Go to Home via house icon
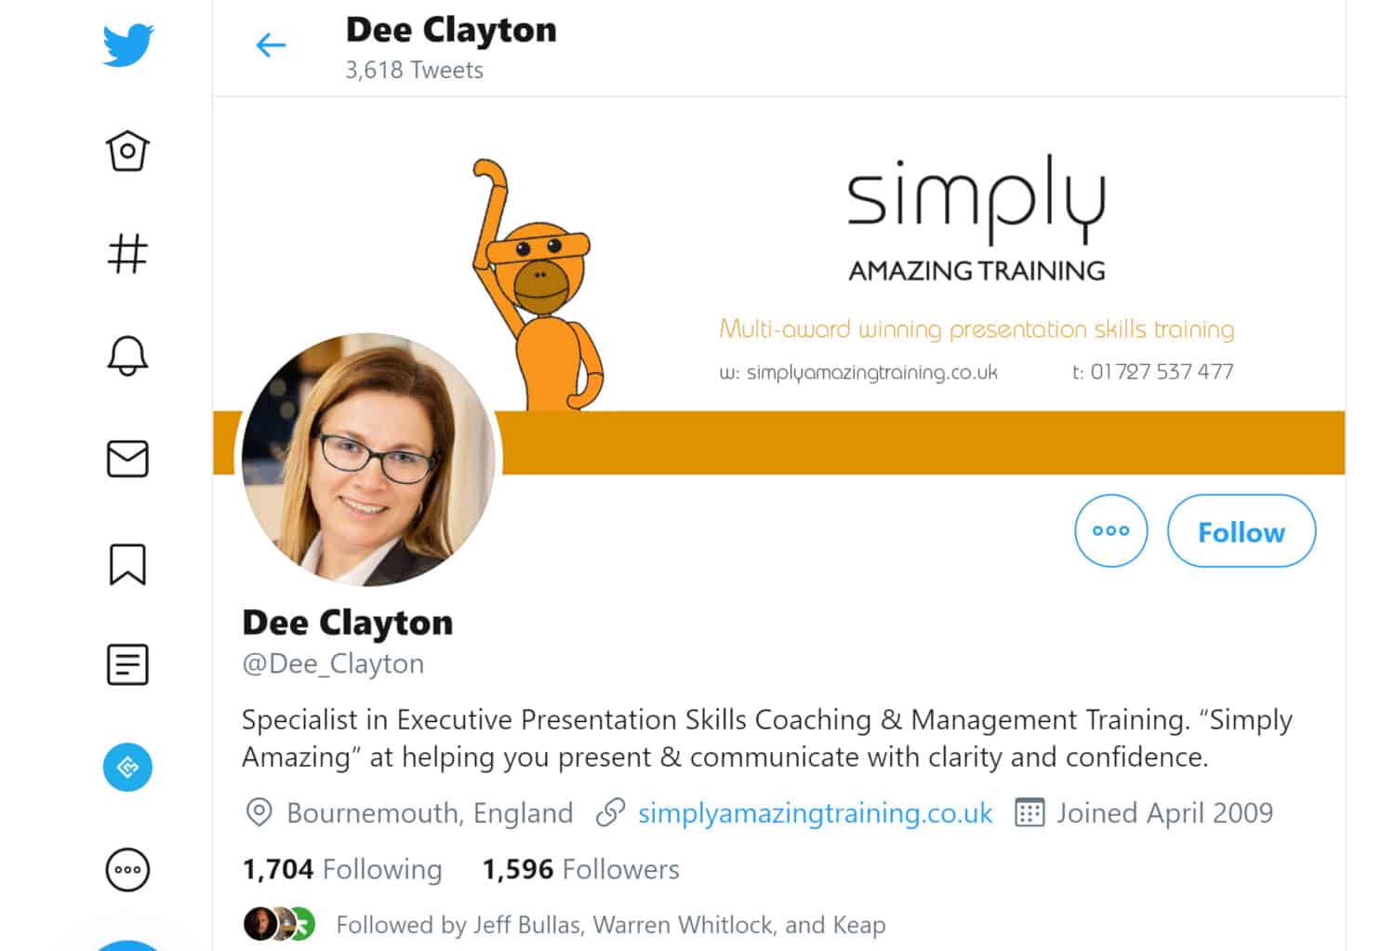The width and height of the screenshot is (1395, 951). 127,151
